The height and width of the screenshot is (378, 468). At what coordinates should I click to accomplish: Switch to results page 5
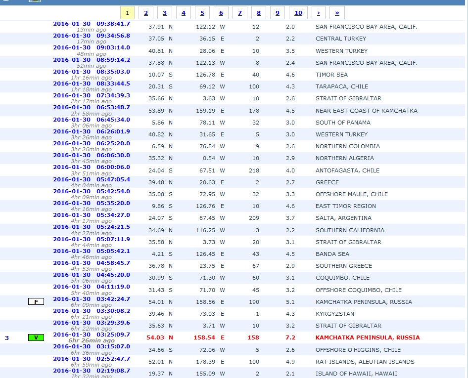[x=202, y=13]
